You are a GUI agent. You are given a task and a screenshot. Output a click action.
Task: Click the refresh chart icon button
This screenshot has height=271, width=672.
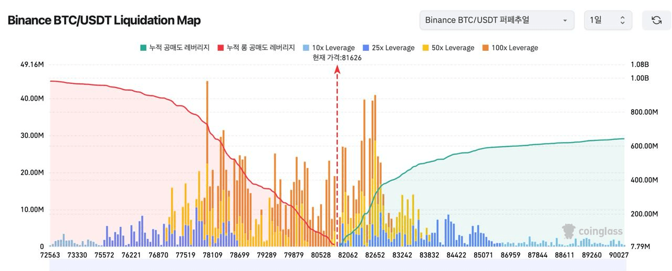(656, 20)
